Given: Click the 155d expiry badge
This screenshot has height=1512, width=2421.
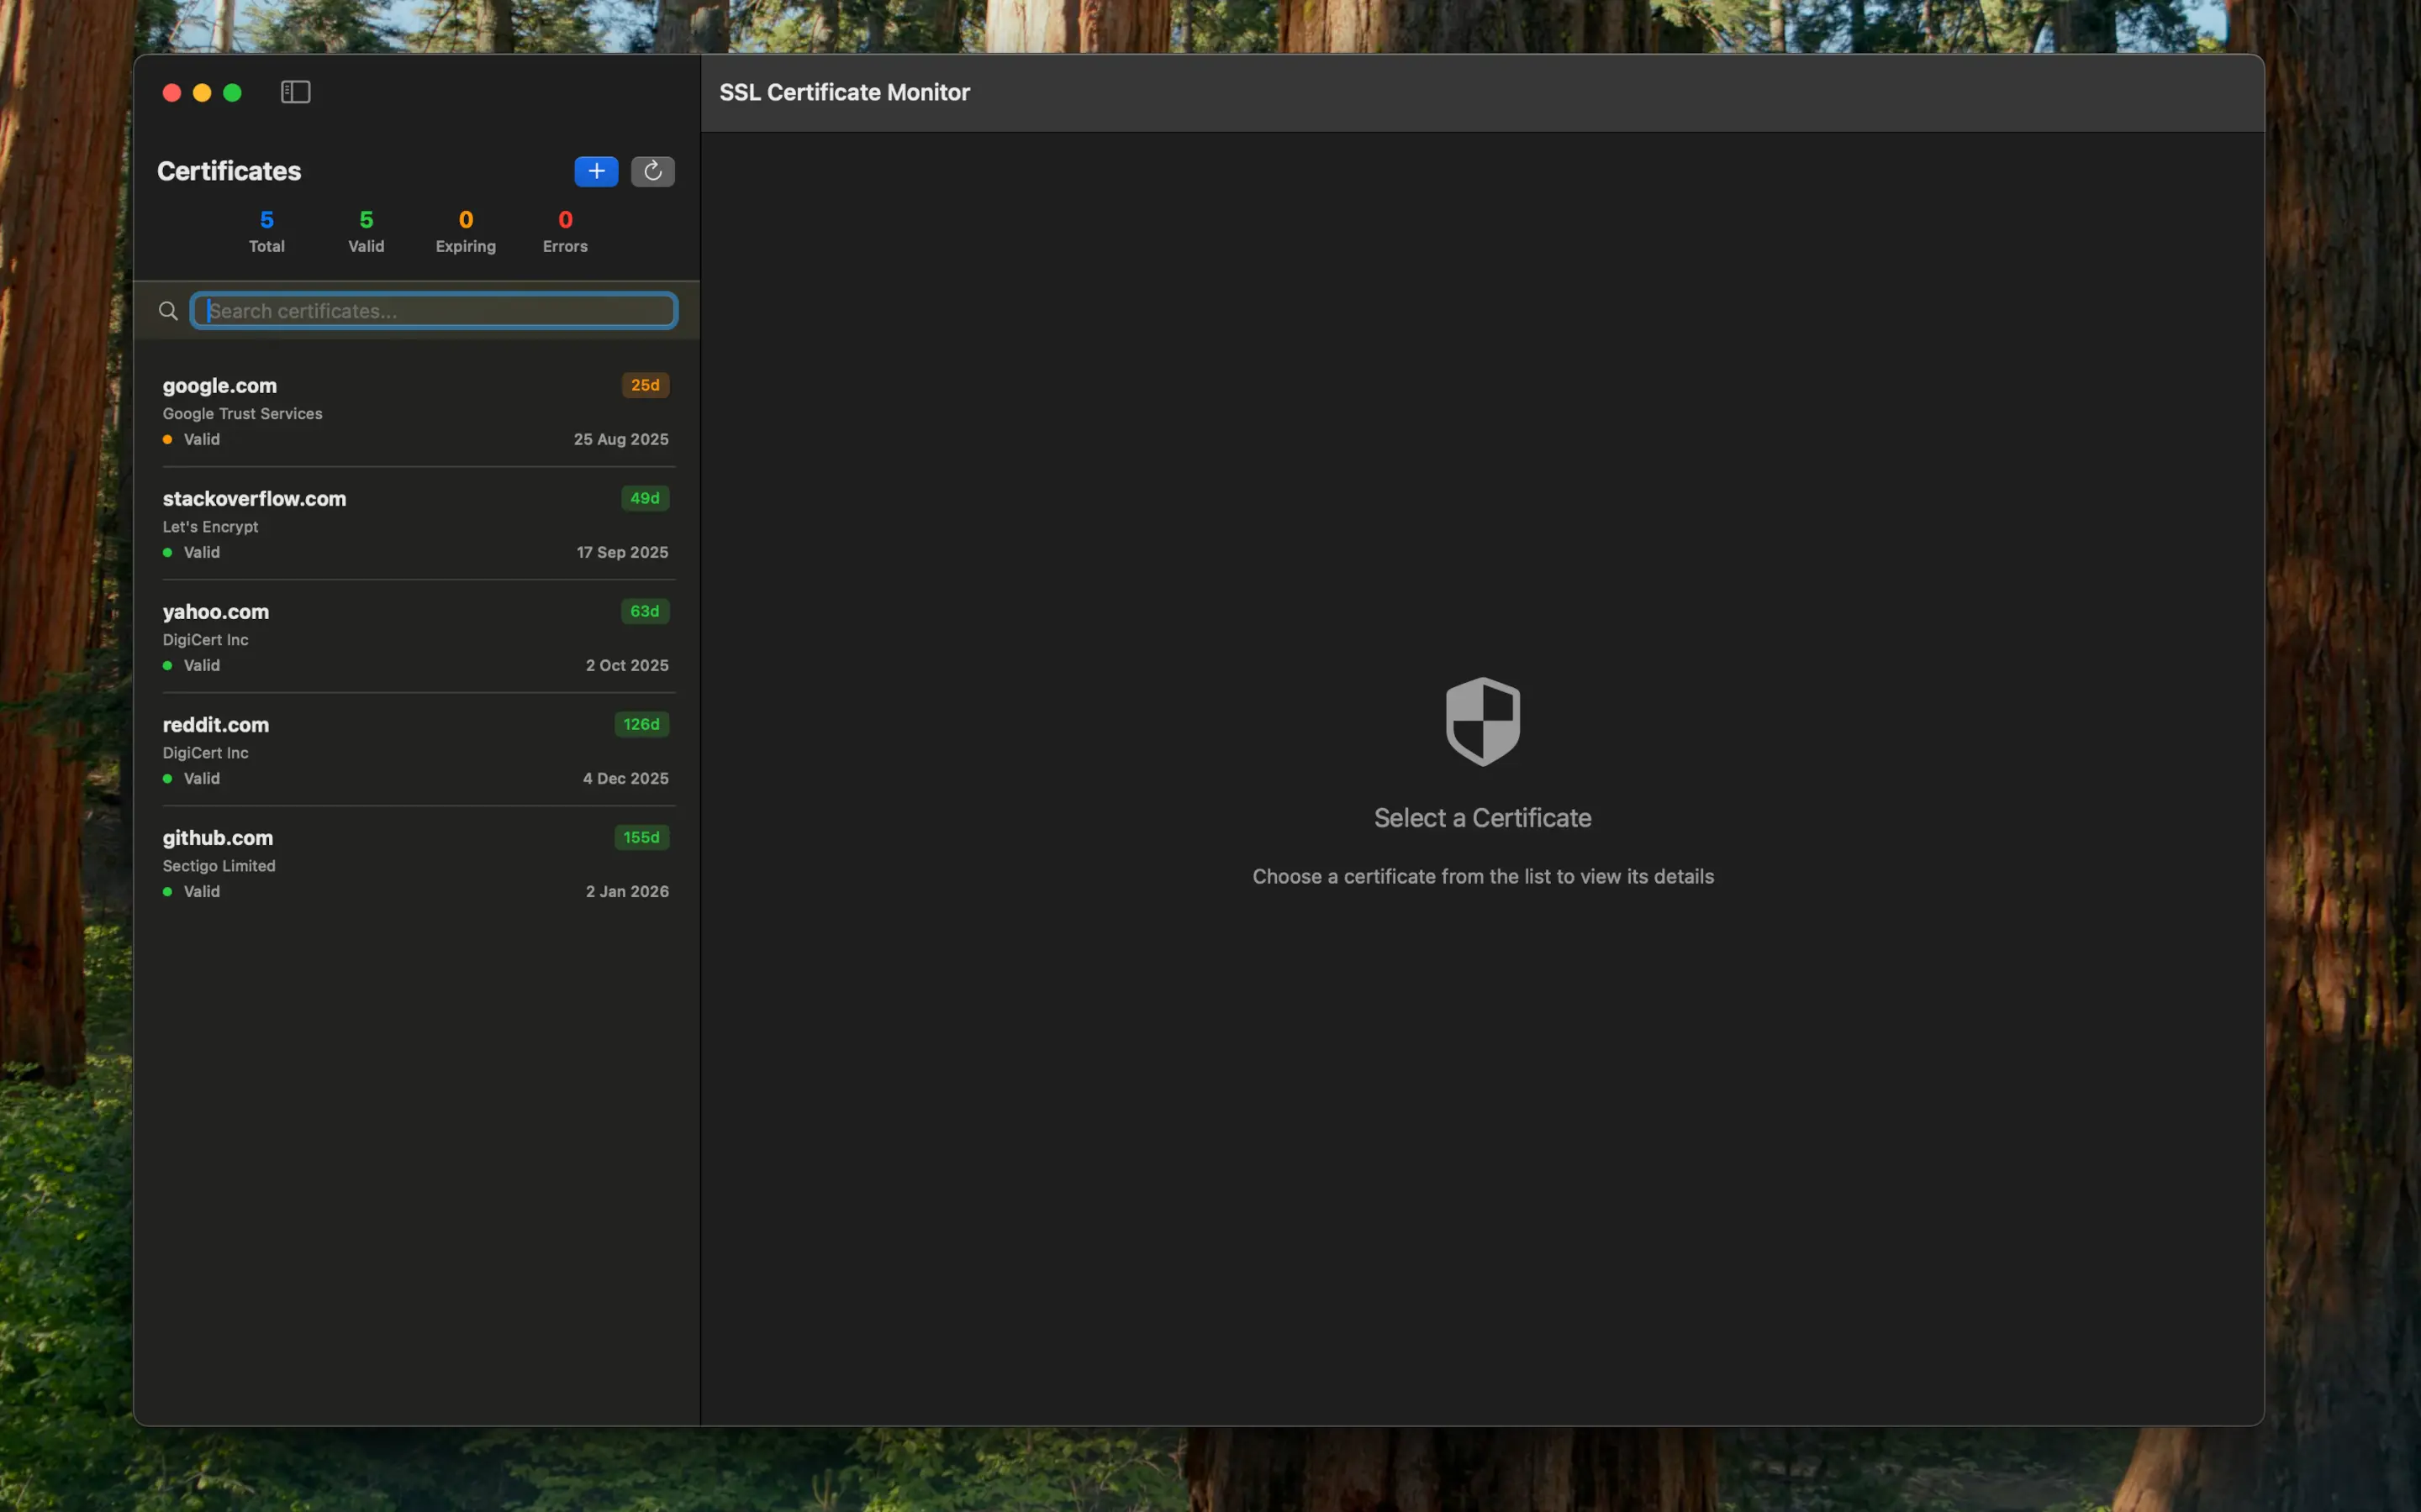Looking at the screenshot, I should pyautogui.click(x=641, y=837).
